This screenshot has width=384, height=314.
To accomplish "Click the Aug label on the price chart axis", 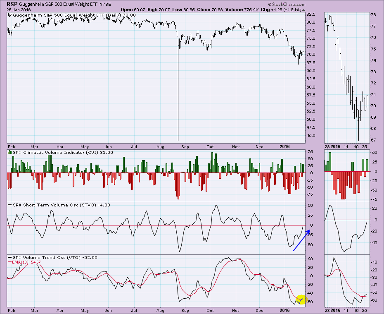I will click(x=160, y=147).
